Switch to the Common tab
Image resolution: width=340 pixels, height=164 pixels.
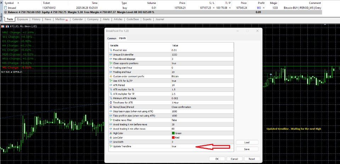(112, 38)
